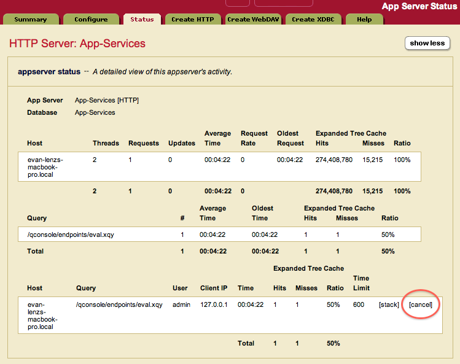Click the 274,408,780 hits value in host row
Viewport: 460px width, 364px height.
pyautogui.click(x=334, y=160)
